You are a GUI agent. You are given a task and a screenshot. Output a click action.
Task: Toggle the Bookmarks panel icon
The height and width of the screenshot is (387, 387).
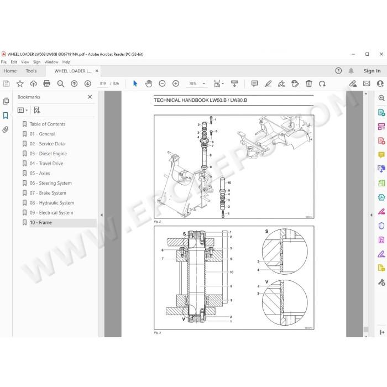[x=6, y=116]
